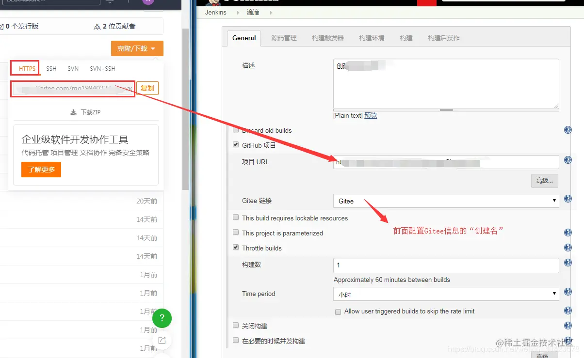This screenshot has height=358, width=584.
Task: Switch to the 构建后操作 tab
Action: coord(444,38)
